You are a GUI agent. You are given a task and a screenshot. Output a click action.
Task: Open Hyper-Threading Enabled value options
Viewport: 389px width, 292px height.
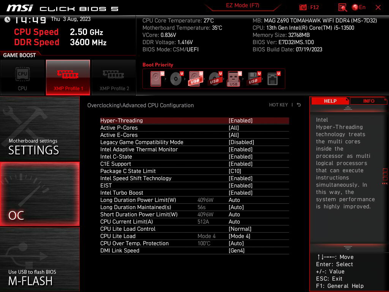tap(240, 121)
